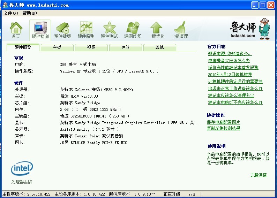
Task: Open the 漏洞修复 vulnerability repair icon
Action: 133,30
